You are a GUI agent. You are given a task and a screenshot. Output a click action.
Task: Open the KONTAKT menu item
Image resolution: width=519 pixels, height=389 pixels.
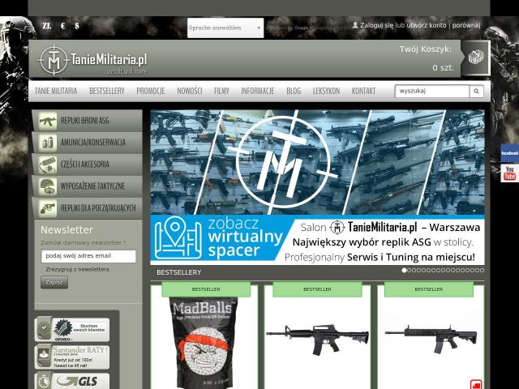point(363,91)
